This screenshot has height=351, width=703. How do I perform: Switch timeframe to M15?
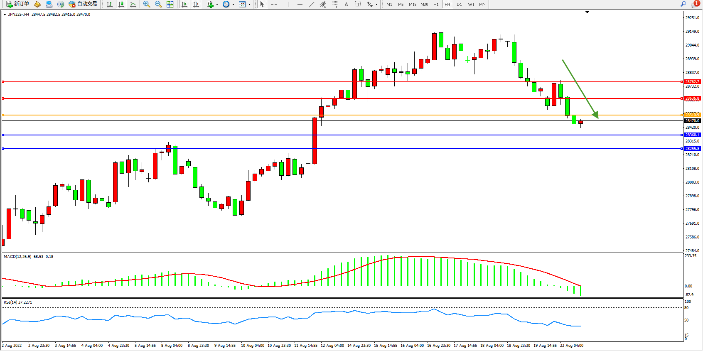(412, 4)
